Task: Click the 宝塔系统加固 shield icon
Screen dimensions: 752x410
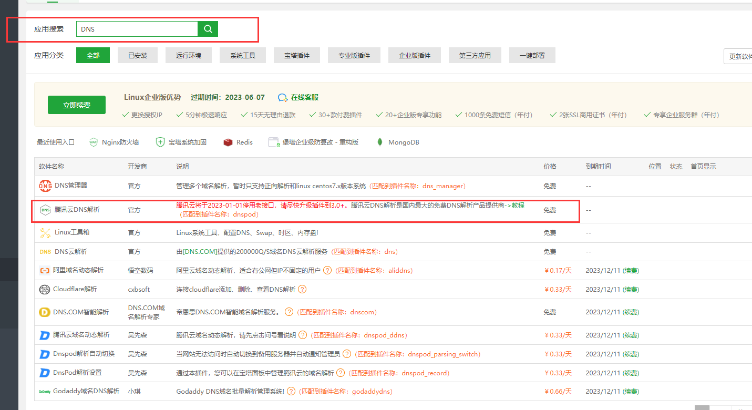Action: [160, 142]
